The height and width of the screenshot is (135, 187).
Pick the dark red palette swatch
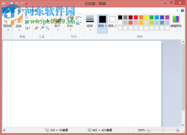click(131, 17)
